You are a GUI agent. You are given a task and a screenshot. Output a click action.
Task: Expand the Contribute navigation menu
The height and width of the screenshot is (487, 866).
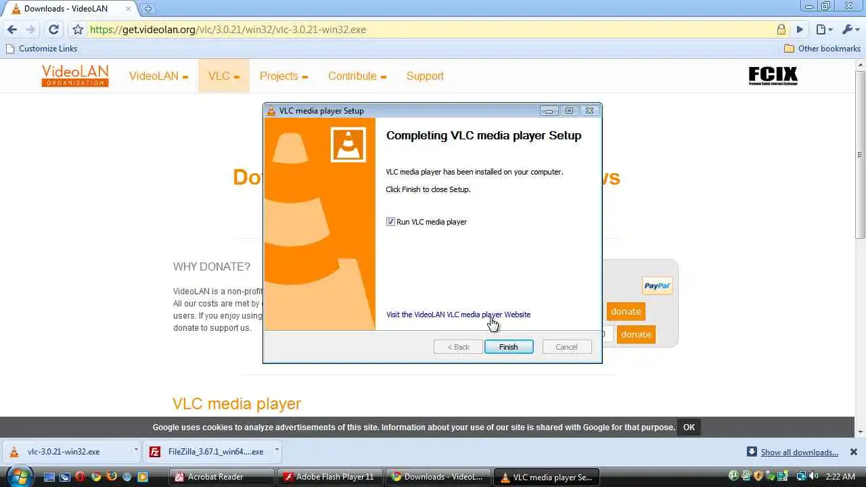click(357, 76)
